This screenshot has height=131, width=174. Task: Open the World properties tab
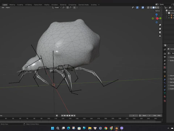(x=165, y=67)
